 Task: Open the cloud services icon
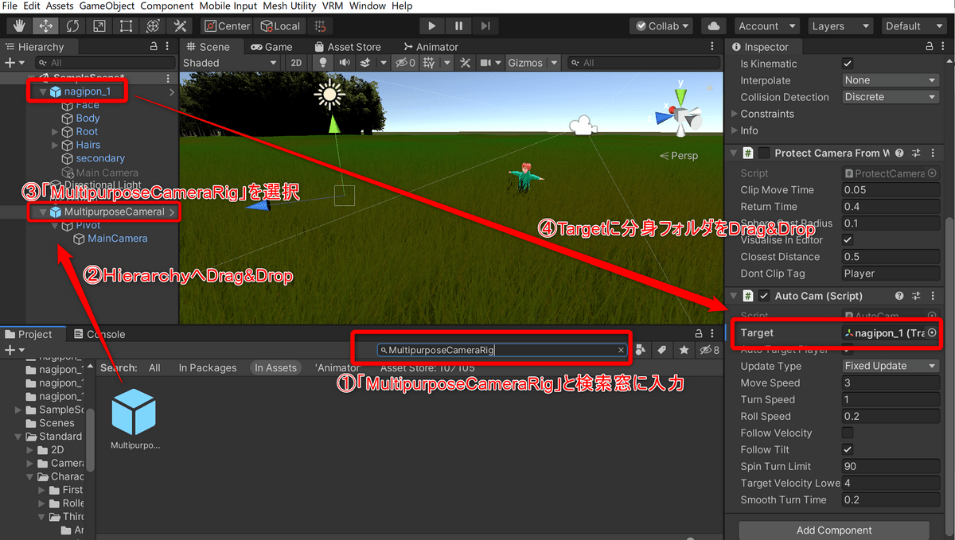click(714, 26)
